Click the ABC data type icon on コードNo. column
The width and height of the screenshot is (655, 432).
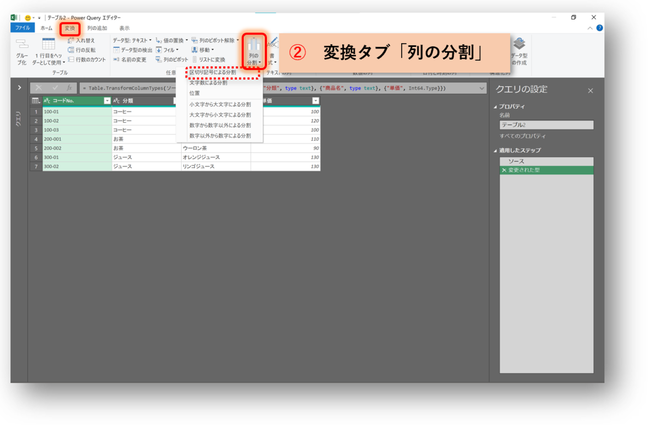(46, 102)
